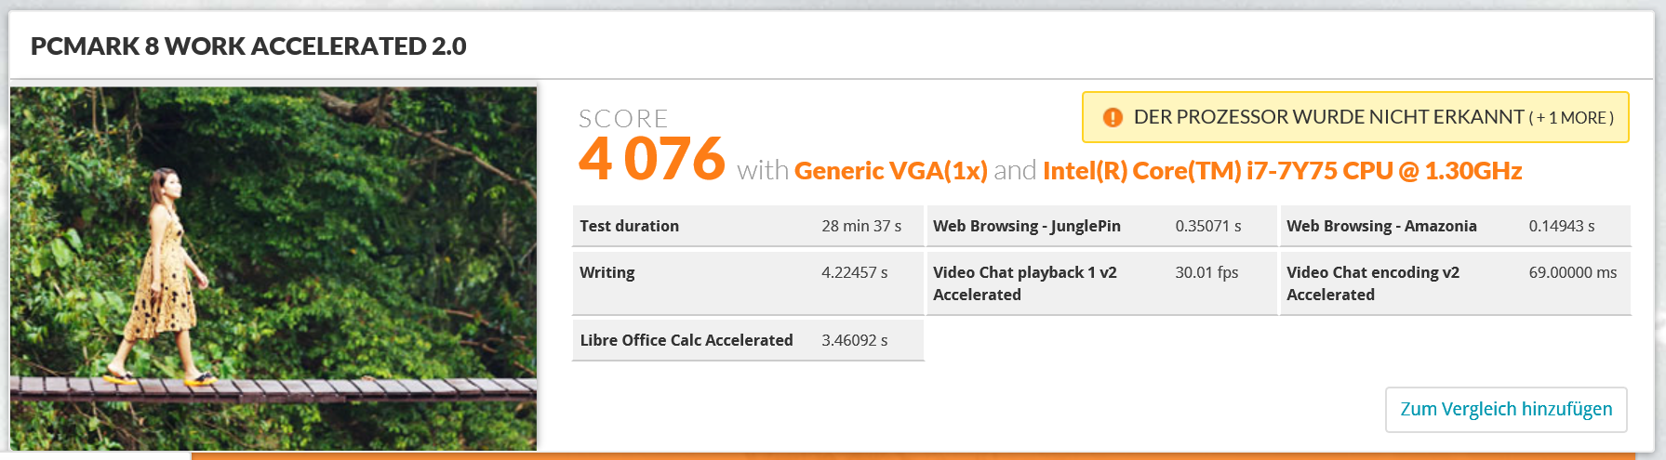Click the SCORE caption above the result

623,119
